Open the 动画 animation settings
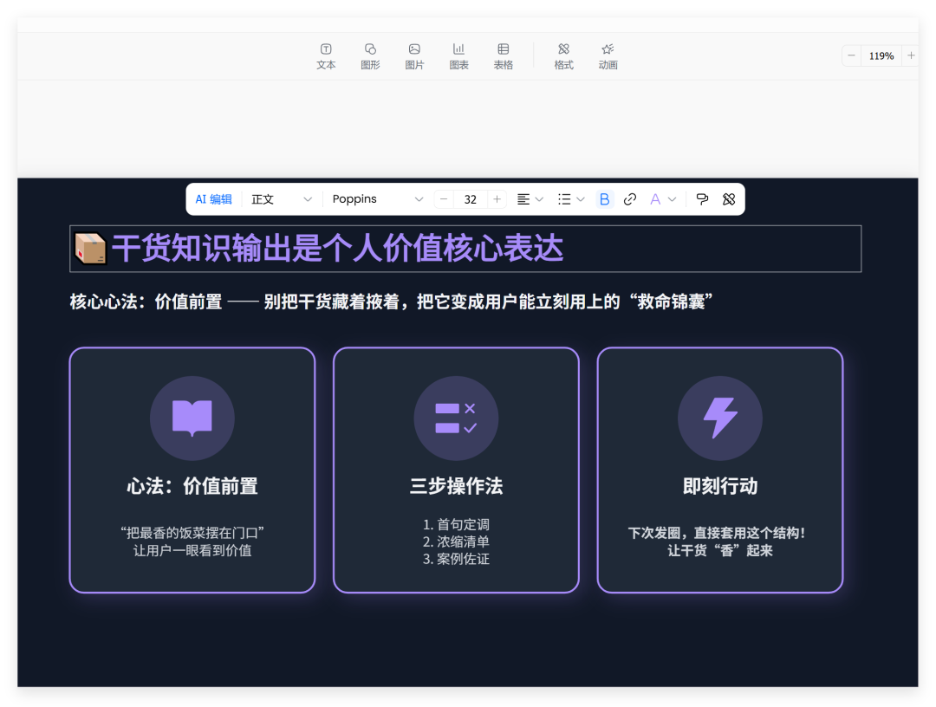The width and height of the screenshot is (936, 707). coord(608,55)
